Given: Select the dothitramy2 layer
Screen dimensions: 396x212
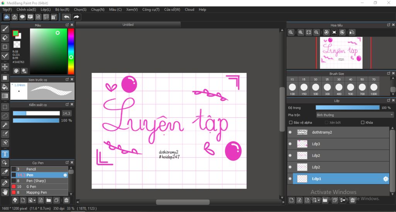Looking at the screenshot, I should tap(341, 132).
